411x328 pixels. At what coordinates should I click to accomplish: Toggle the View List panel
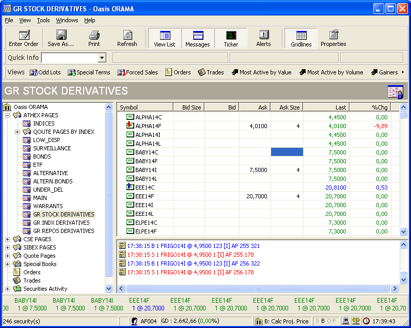pos(165,38)
